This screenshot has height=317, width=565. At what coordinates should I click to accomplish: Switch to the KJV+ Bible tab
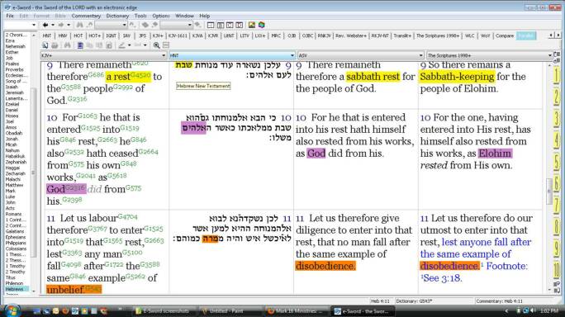[159, 35]
